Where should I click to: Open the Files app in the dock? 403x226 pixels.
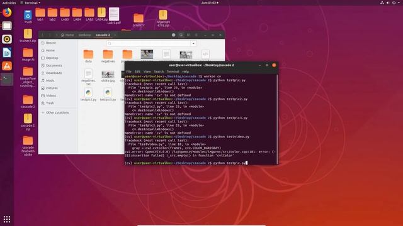tap(7, 26)
